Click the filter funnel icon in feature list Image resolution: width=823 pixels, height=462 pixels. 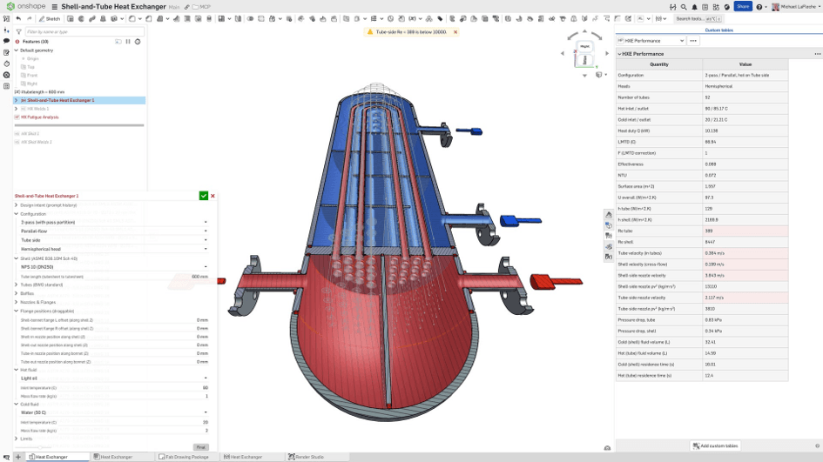coord(19,32)
